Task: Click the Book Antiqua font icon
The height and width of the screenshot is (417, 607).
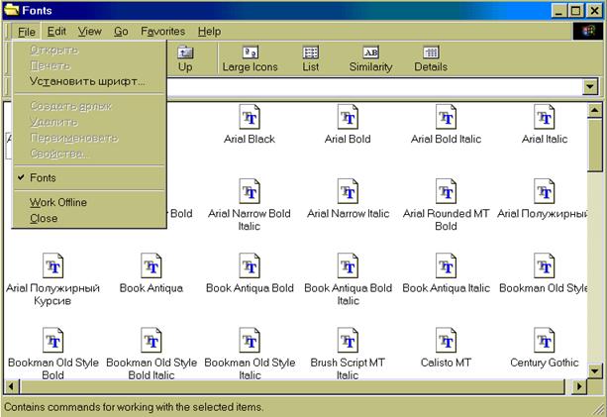Action: click(152, 266)
